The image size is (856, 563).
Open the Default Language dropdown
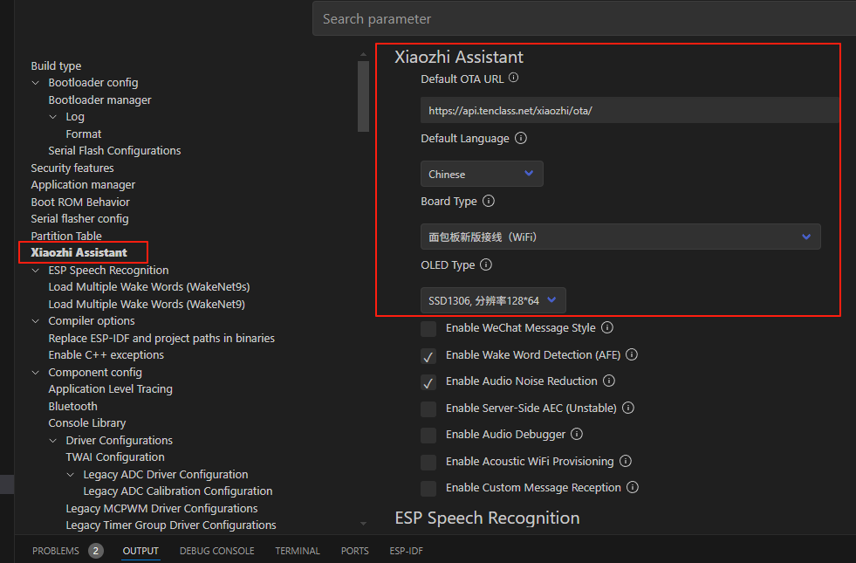click(x=482, y=174)
